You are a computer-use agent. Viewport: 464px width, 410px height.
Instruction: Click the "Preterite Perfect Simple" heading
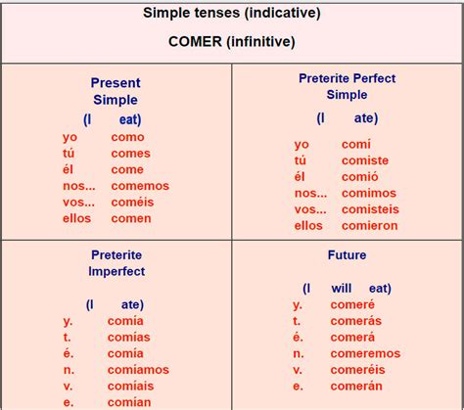point(347,86)
